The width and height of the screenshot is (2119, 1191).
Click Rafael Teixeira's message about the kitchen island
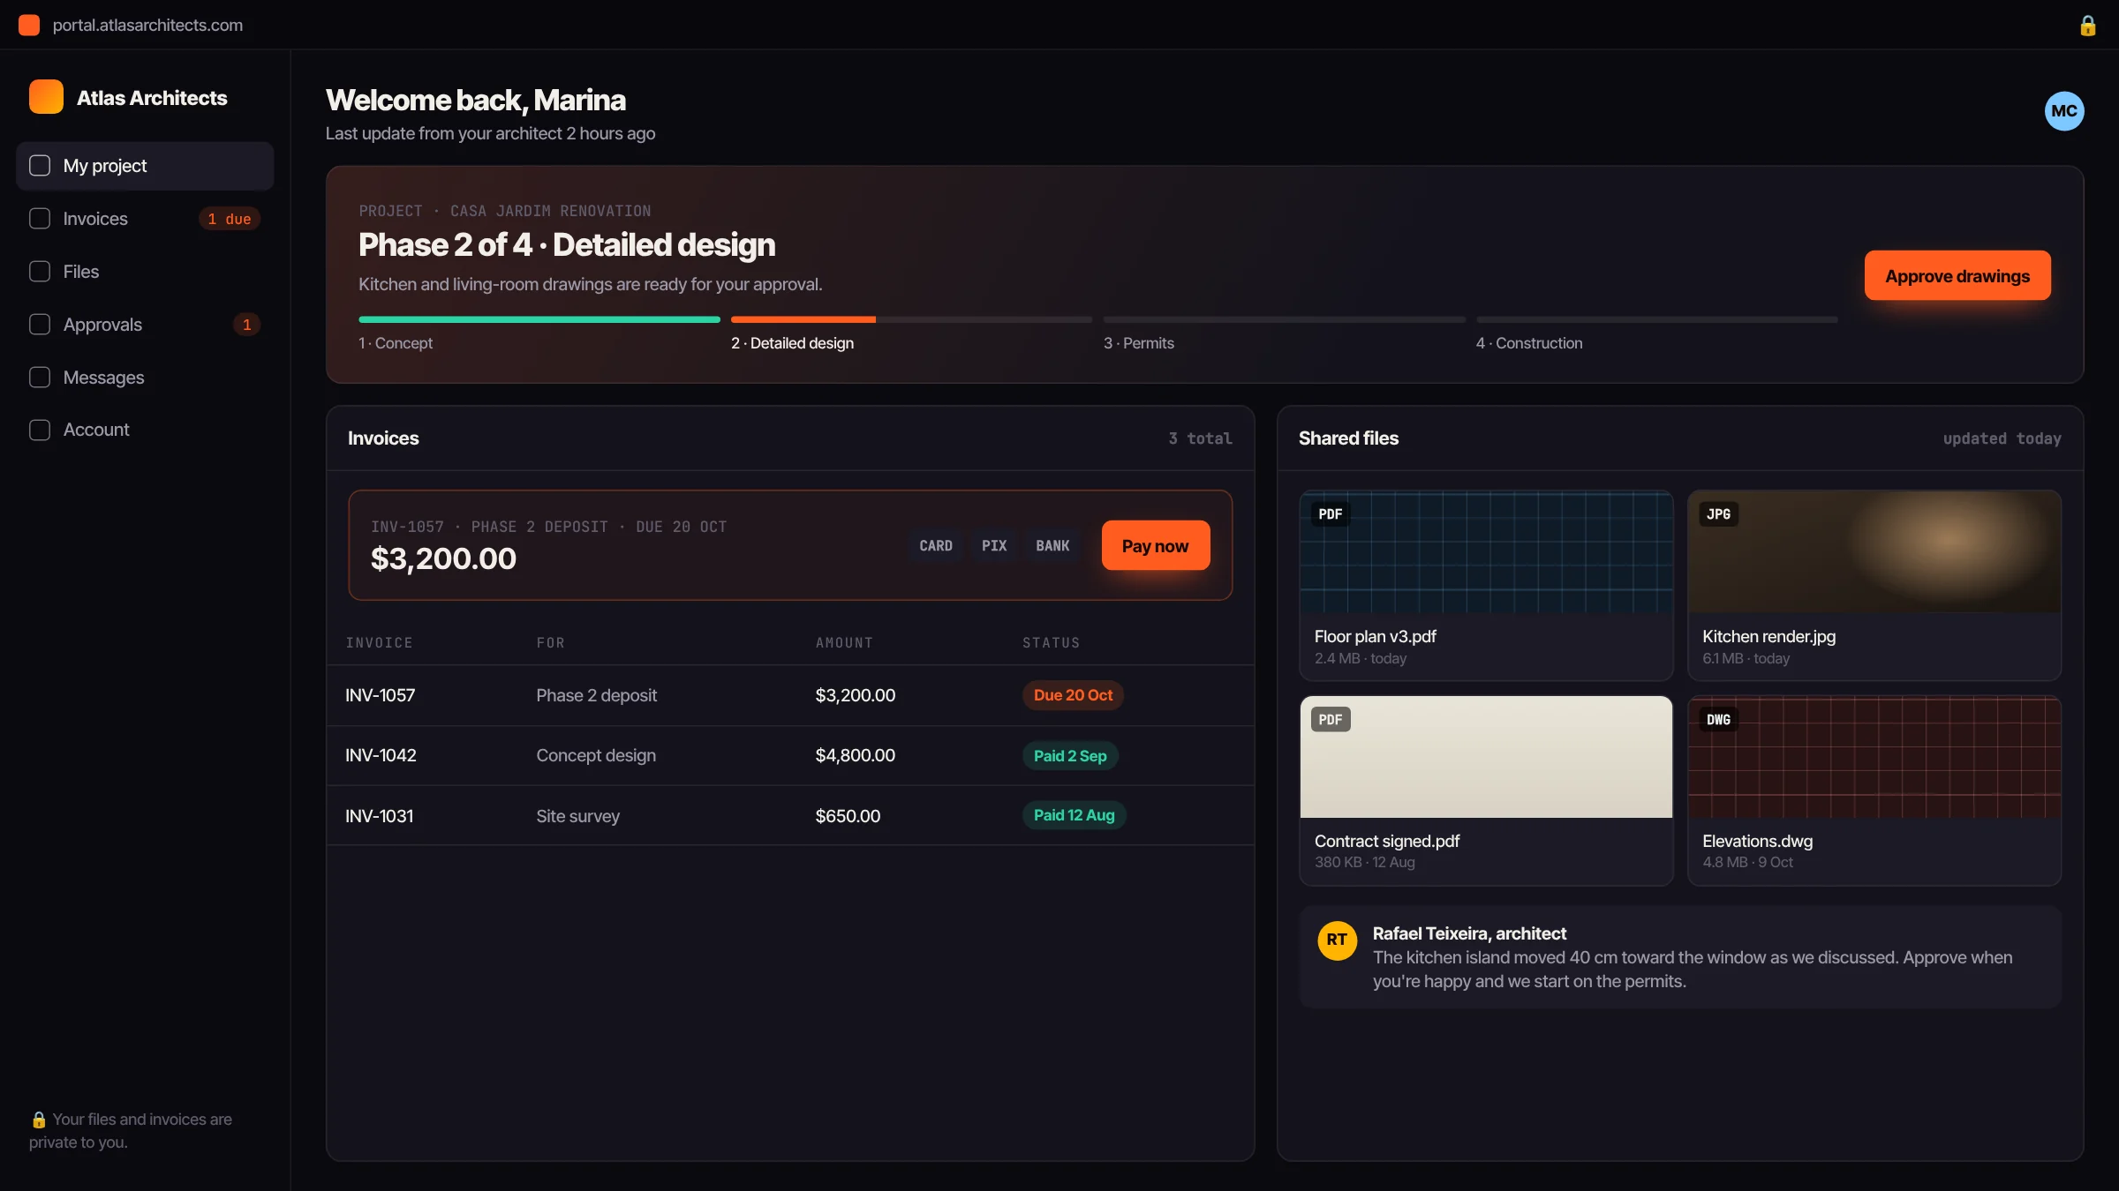1680,957
